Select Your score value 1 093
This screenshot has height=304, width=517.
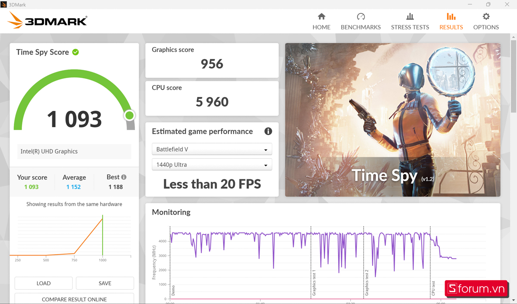[x=31, y=187]
